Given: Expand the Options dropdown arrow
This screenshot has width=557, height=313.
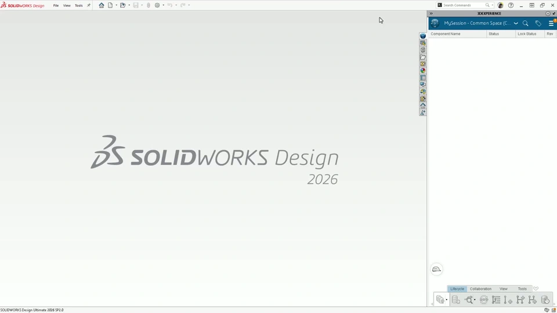Looking at the screenshot, I should 164,5.
